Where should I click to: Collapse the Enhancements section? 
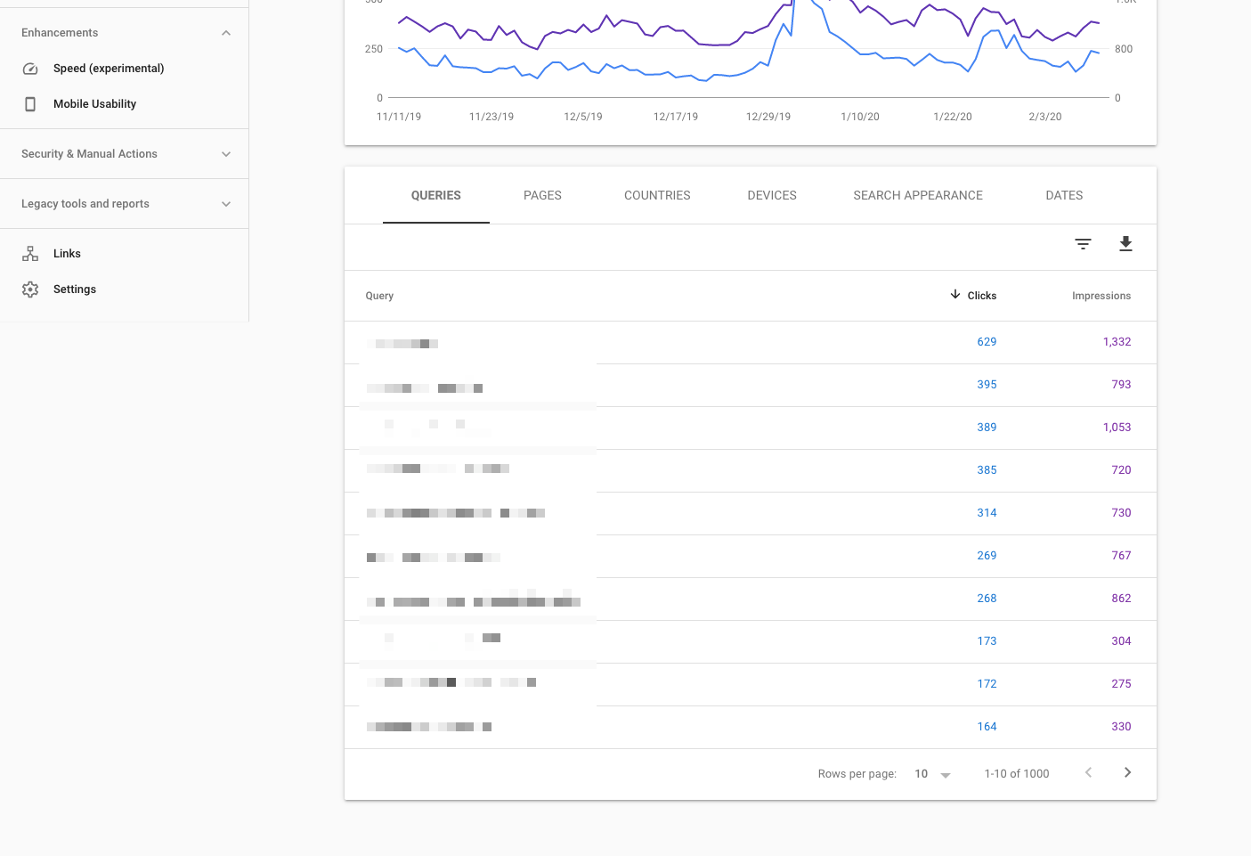[226, 33]
